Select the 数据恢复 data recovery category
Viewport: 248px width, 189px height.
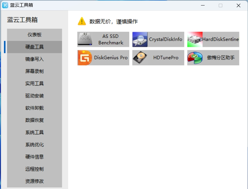pos(34,120)
